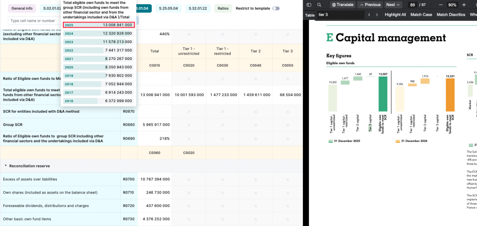Open the Ratios tab
477x226 pixels.
coord(223,8)
